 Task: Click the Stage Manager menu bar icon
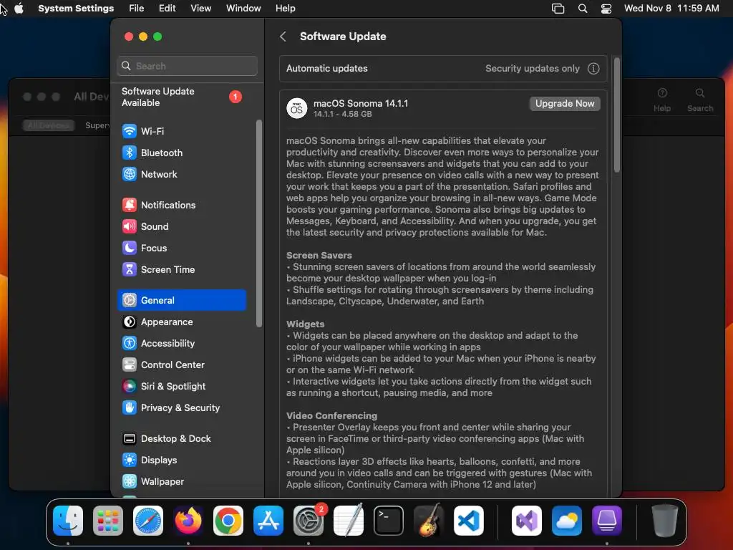(558, 9)
